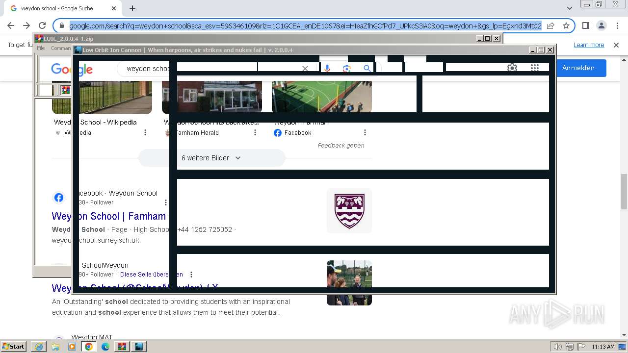Switch to Chrome on taskbar
Screen dimensions: 628x353
tap(89, 347)
